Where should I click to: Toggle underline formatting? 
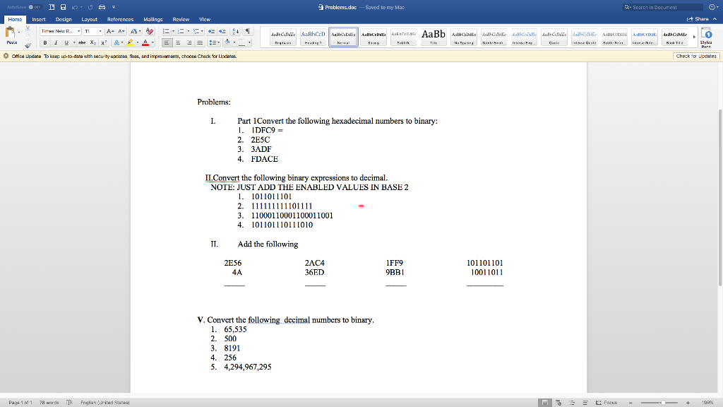tap(66, 42)
